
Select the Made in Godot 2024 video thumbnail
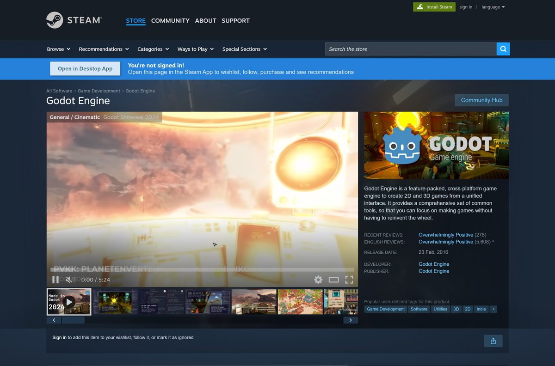coord(69,302)
